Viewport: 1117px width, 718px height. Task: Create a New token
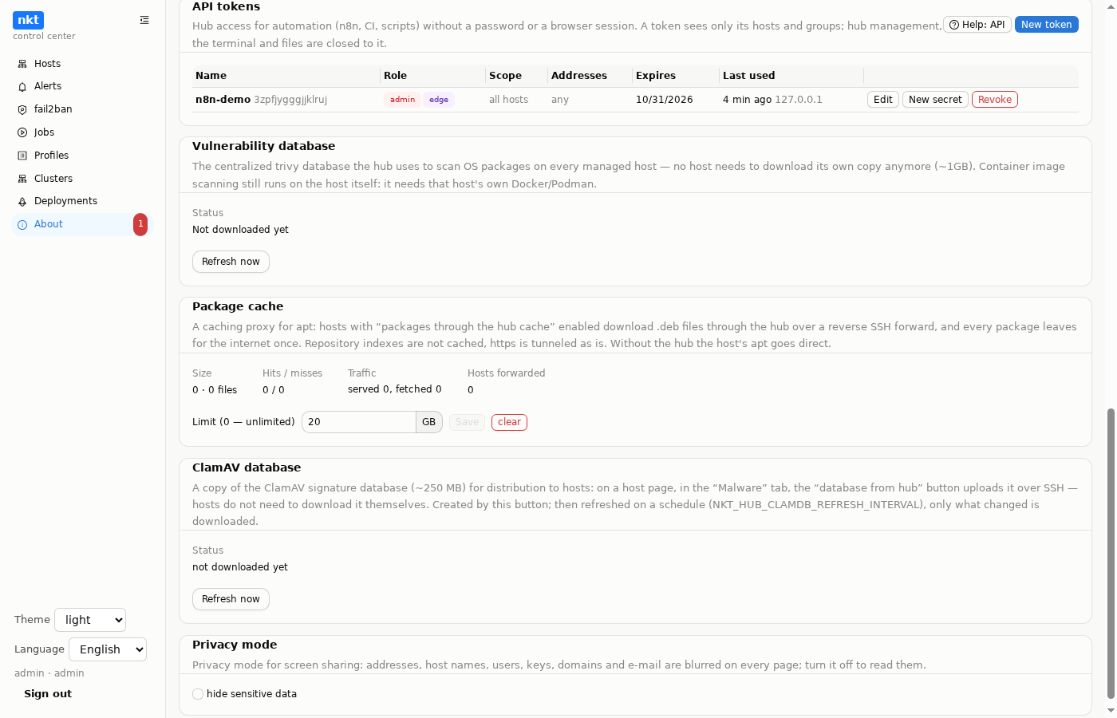coord(1047,25)
